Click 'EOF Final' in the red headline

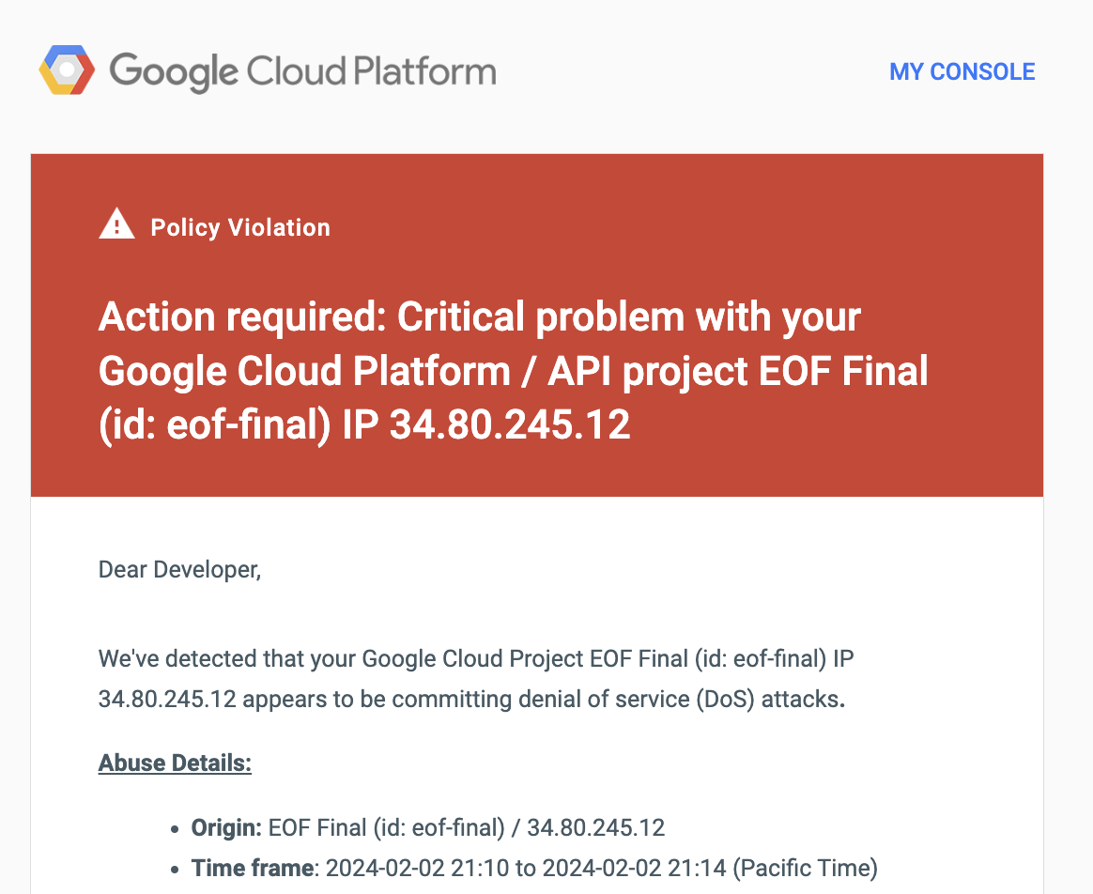point(843,370)
